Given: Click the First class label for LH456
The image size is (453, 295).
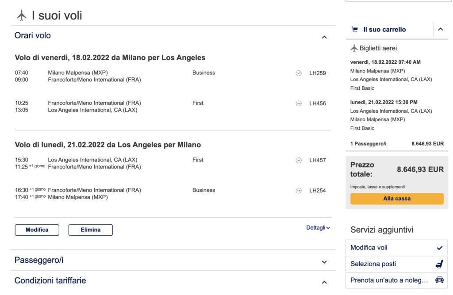Looking at the screenshot, I should [x=198, y=103].
